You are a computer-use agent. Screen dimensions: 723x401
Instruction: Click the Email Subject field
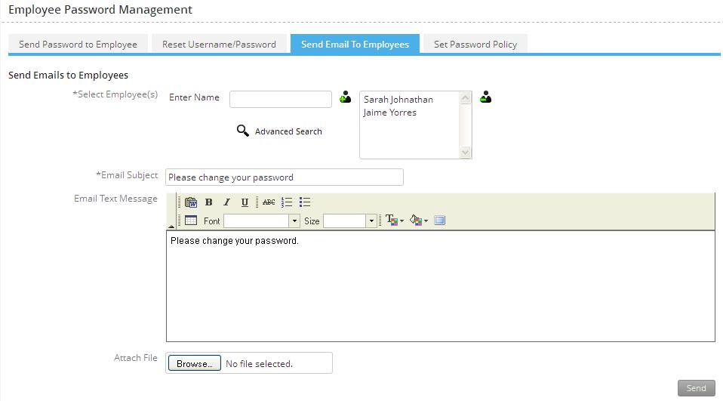285,177
